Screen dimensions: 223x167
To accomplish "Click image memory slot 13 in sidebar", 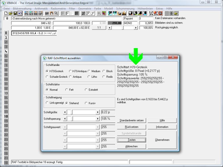I will [x=6, y=93].
